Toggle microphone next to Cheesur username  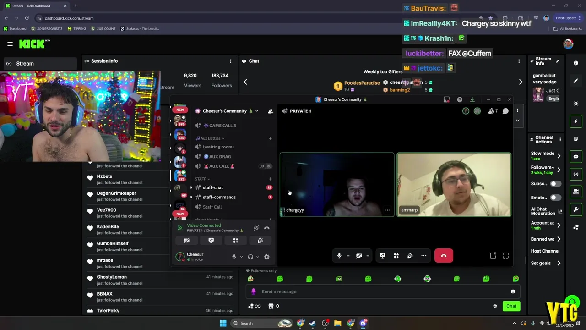(x=234, y=257)
